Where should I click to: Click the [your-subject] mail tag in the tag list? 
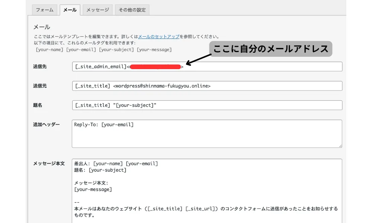click(x=116, y=49)
